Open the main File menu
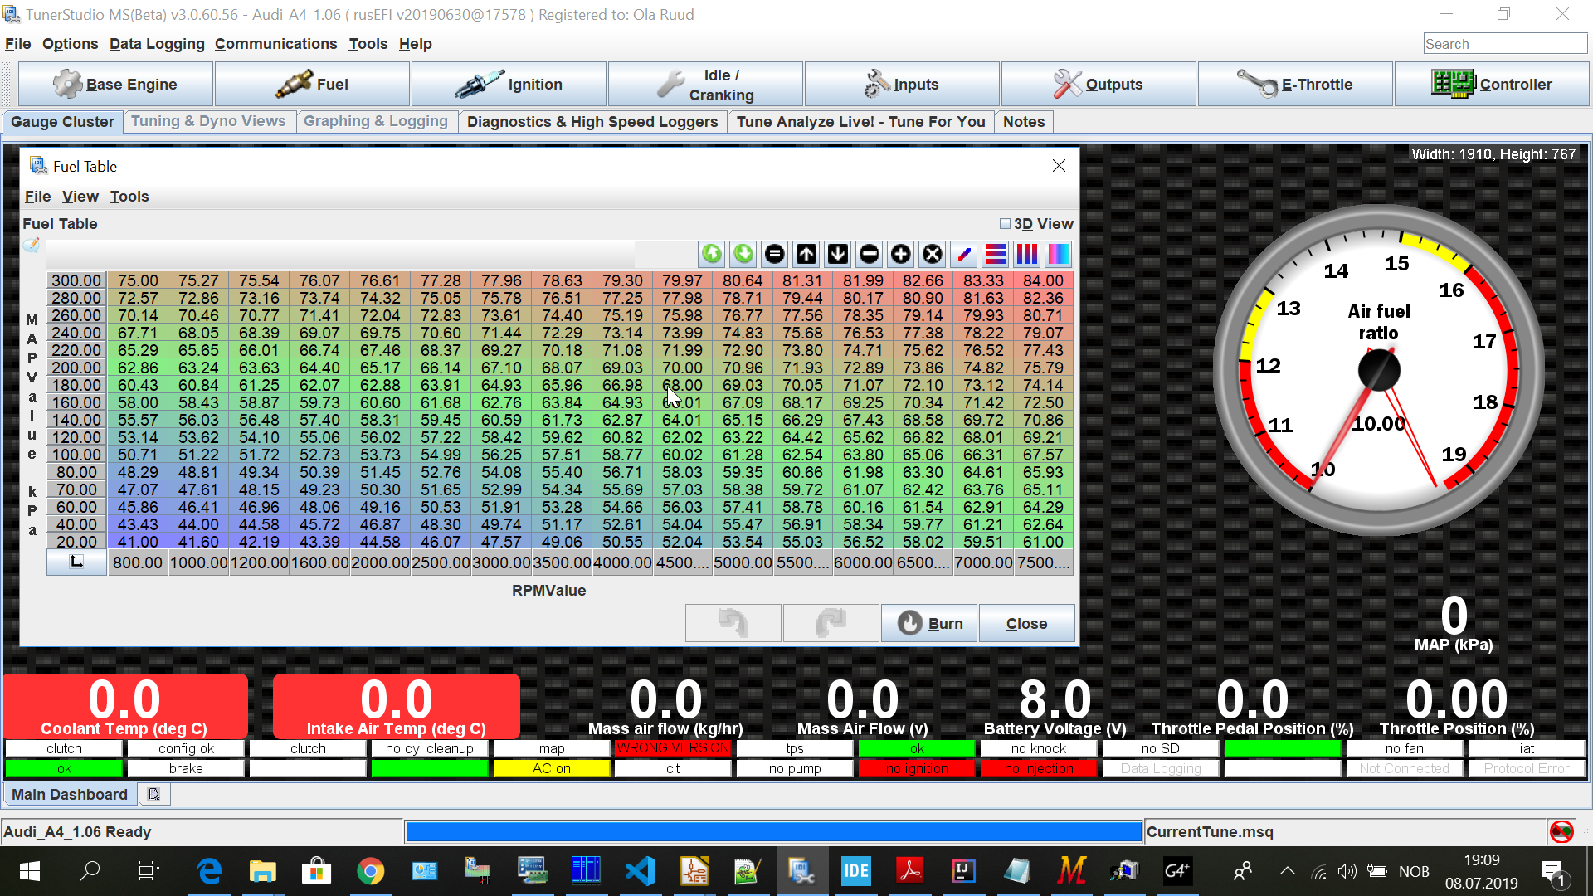 click(x=17, y=44)
